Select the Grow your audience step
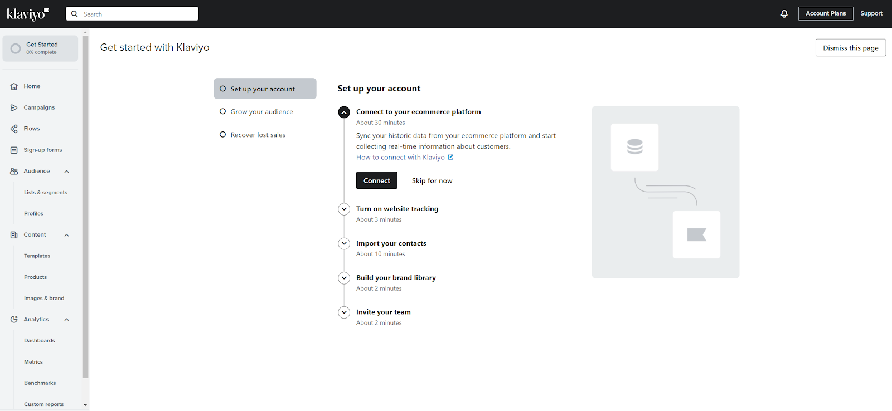892x411 pixels. click(x=261, y=112)
